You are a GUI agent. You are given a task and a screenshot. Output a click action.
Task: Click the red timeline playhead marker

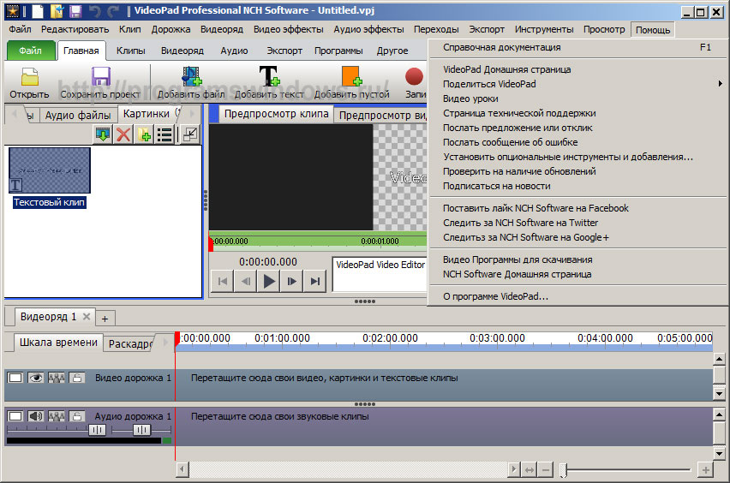point(177,340)
